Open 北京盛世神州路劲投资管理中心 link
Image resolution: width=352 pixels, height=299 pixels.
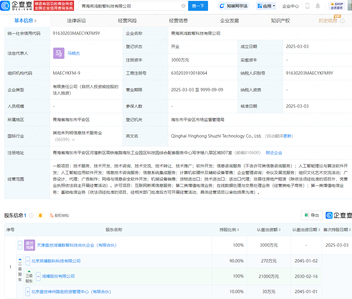[71, 292]
